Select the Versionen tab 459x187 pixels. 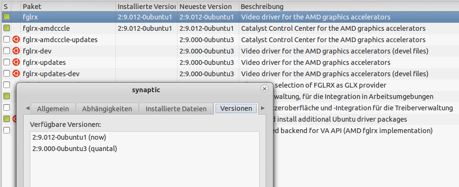click(236, 108)
